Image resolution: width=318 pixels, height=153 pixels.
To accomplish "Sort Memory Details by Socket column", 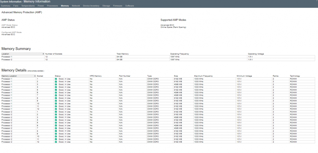I will click(x=40, y=76).
